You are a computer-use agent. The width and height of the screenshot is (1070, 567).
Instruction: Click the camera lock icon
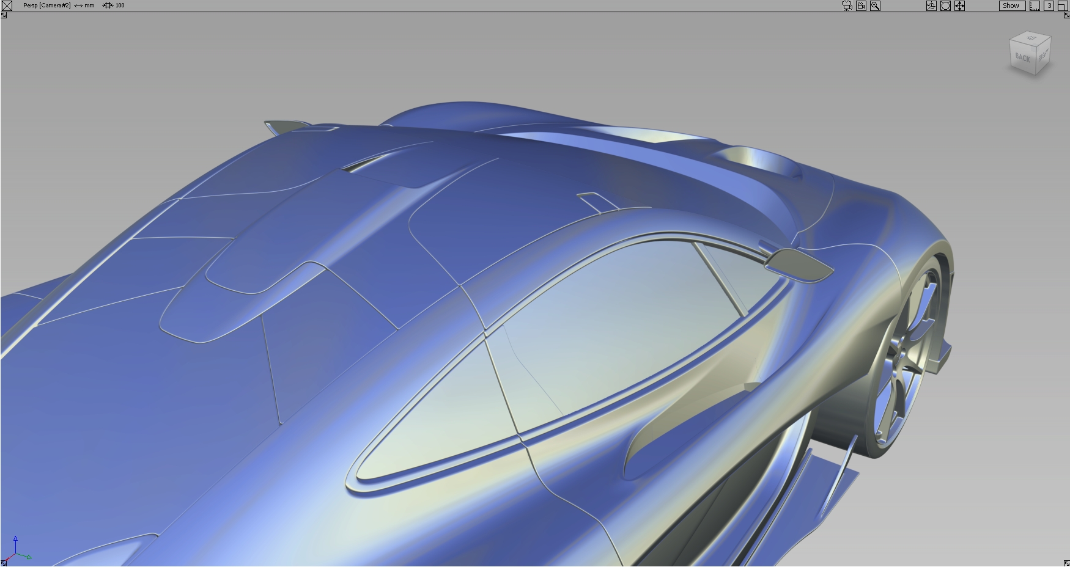coord(861,5)
